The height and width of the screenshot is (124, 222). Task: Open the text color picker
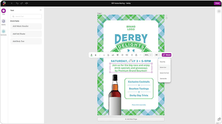coord(92,55)
